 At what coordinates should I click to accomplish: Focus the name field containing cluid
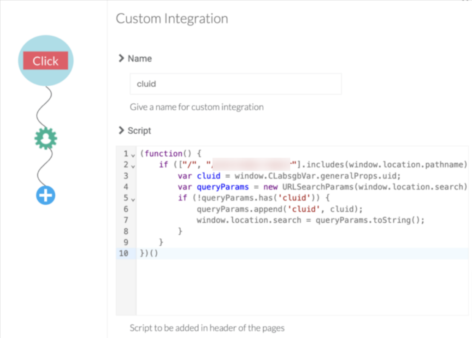coord(236,84)
